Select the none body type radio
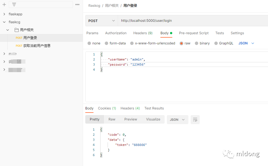The height and width of the screenshot is (166, 268). coord(89,43)
